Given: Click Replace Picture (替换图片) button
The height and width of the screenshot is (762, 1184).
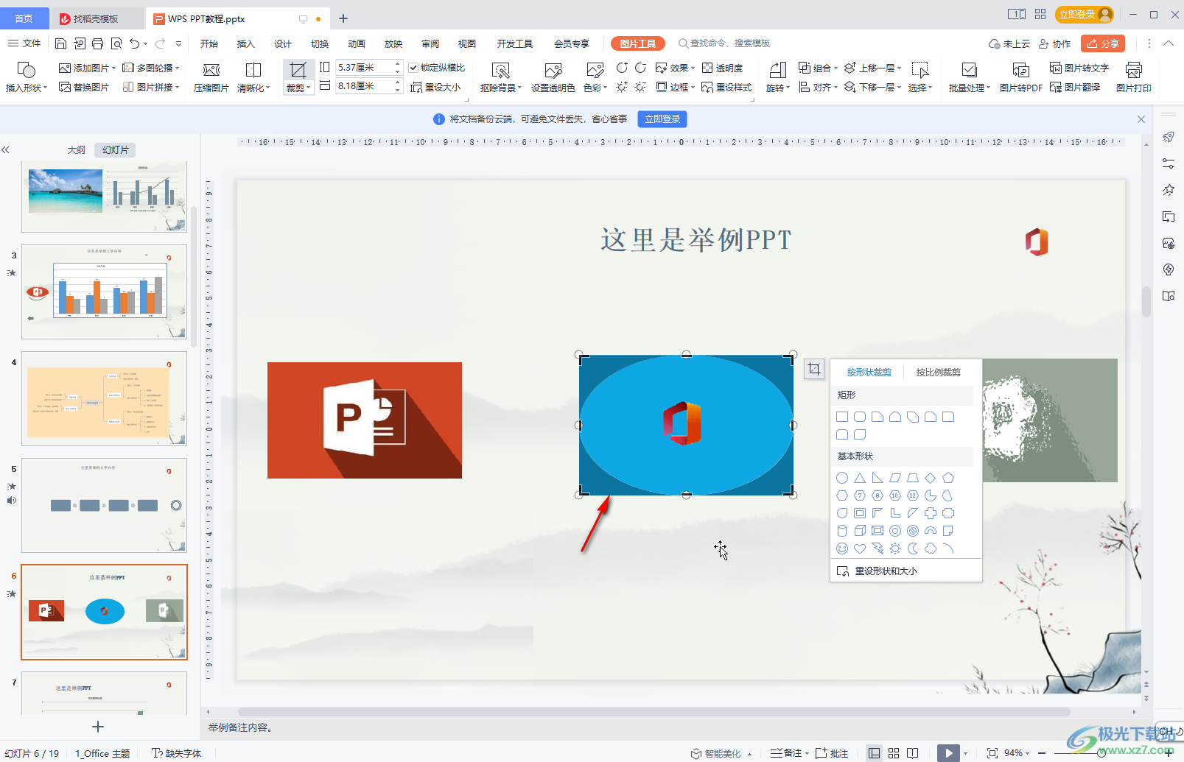Looking at the screenshot, I should [84, 87].
